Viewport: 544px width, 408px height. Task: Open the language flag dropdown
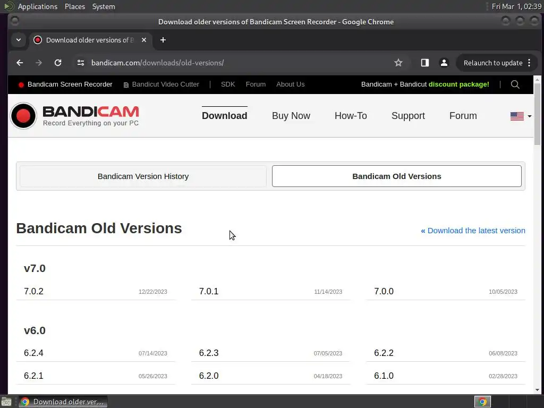(x=521, y=116)
